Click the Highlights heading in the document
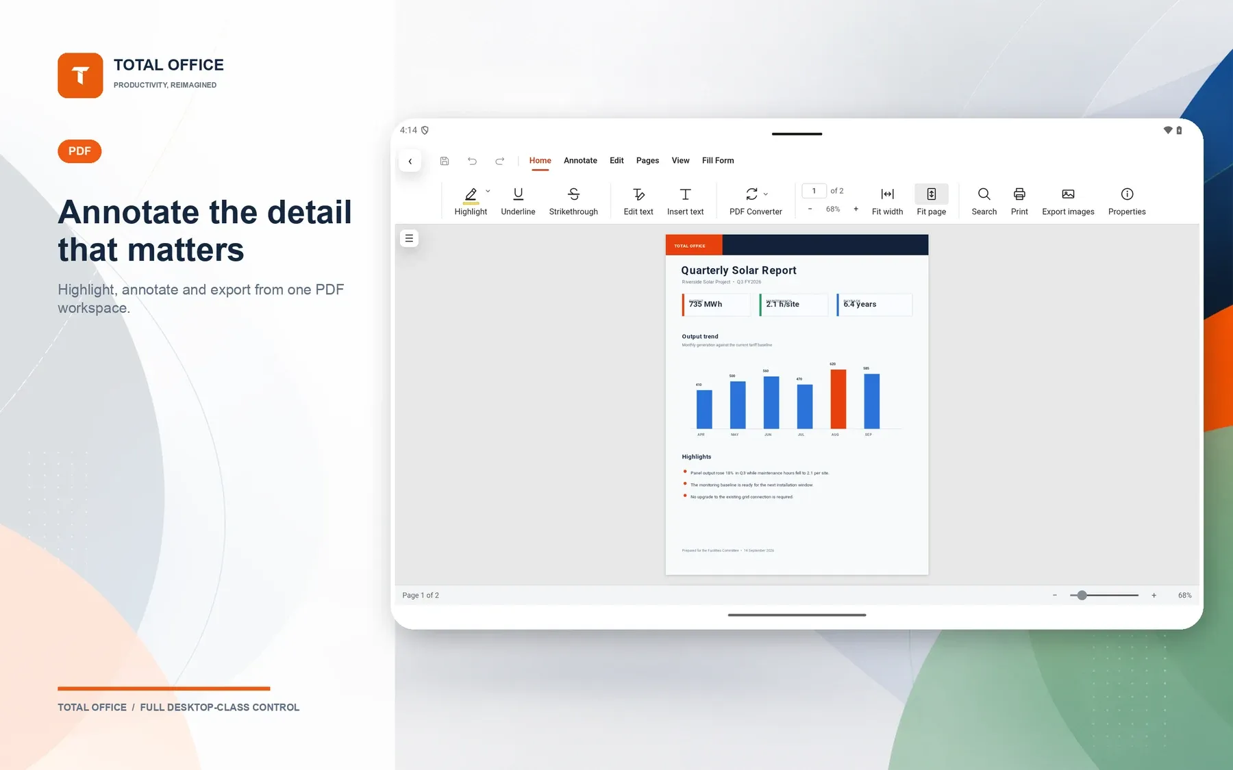The image size is (1233, 770). (696, 457)
